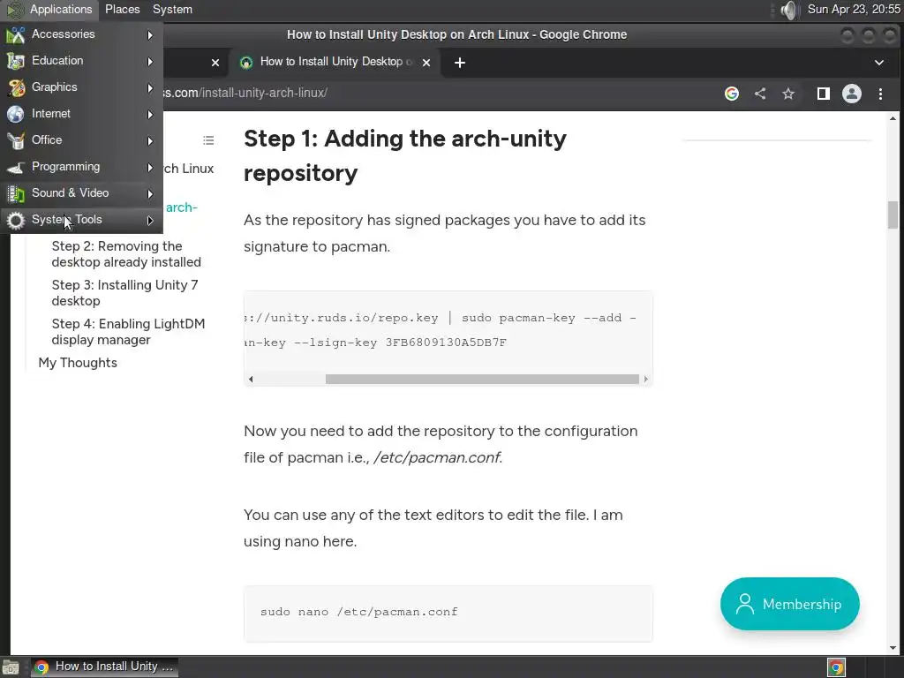Image resolution: width=904 pixels, height=678 pixels.
Task: Open the Internet submenu
Action: click(81, 114)
